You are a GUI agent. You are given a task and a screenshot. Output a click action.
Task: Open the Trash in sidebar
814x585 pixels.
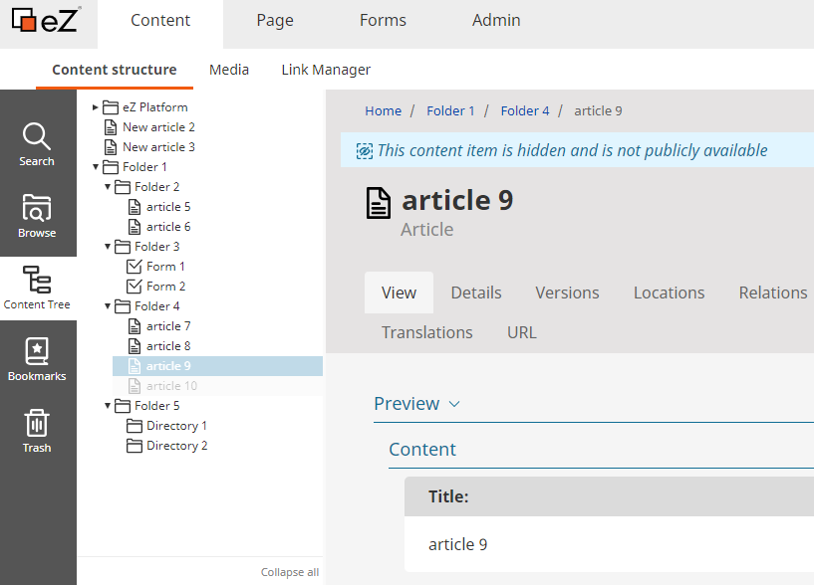(37, 431)
